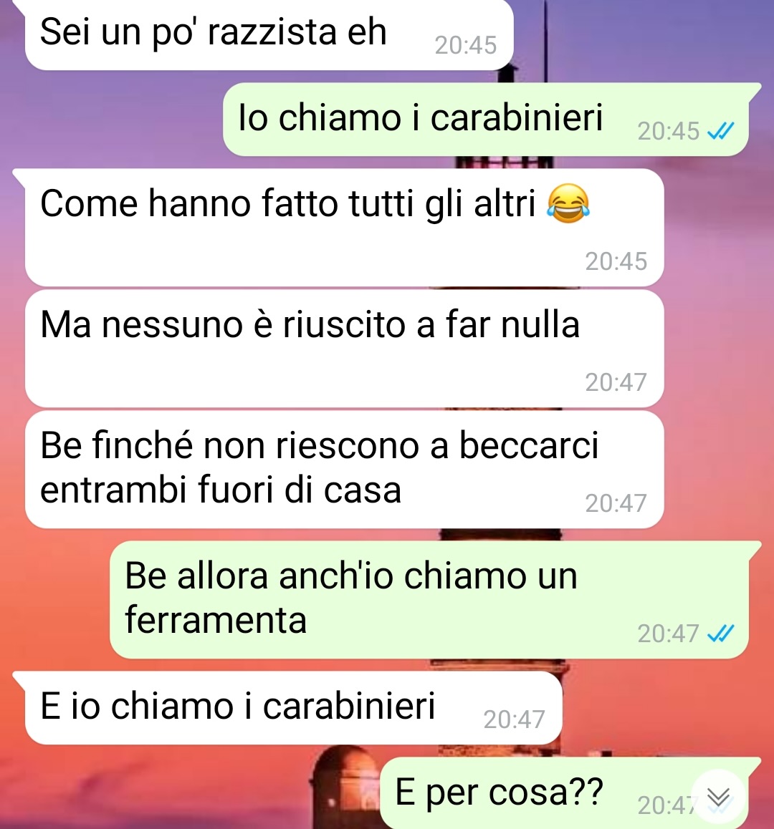Select 'Come hanno fatto tutti gli altri' message
Screen dimensions: 774x829
344,228
